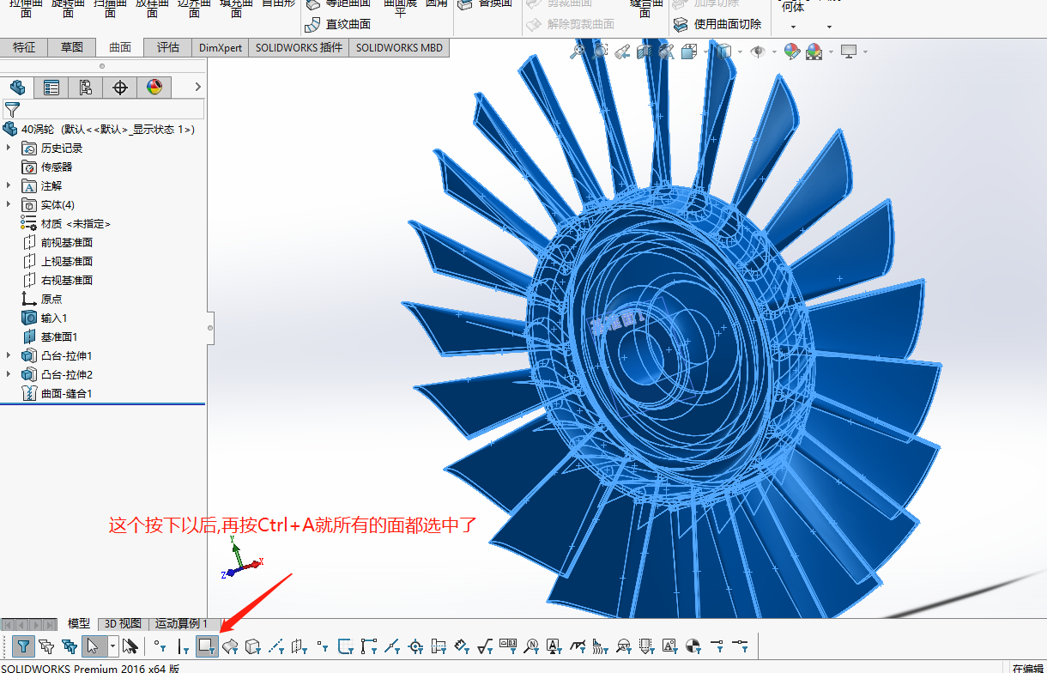Open the FeatureManager design tree filter icon
Screen dimensions: 1047x673
tap(12, 110)
